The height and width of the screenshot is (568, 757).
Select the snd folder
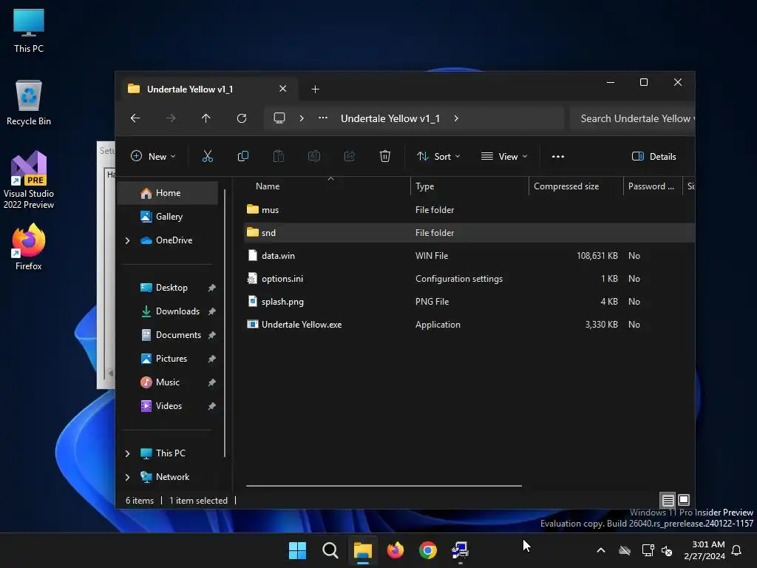[470, 233]
